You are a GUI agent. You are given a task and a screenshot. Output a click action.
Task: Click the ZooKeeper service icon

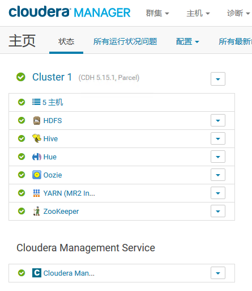pyautogui.click(x=37, y=211)
